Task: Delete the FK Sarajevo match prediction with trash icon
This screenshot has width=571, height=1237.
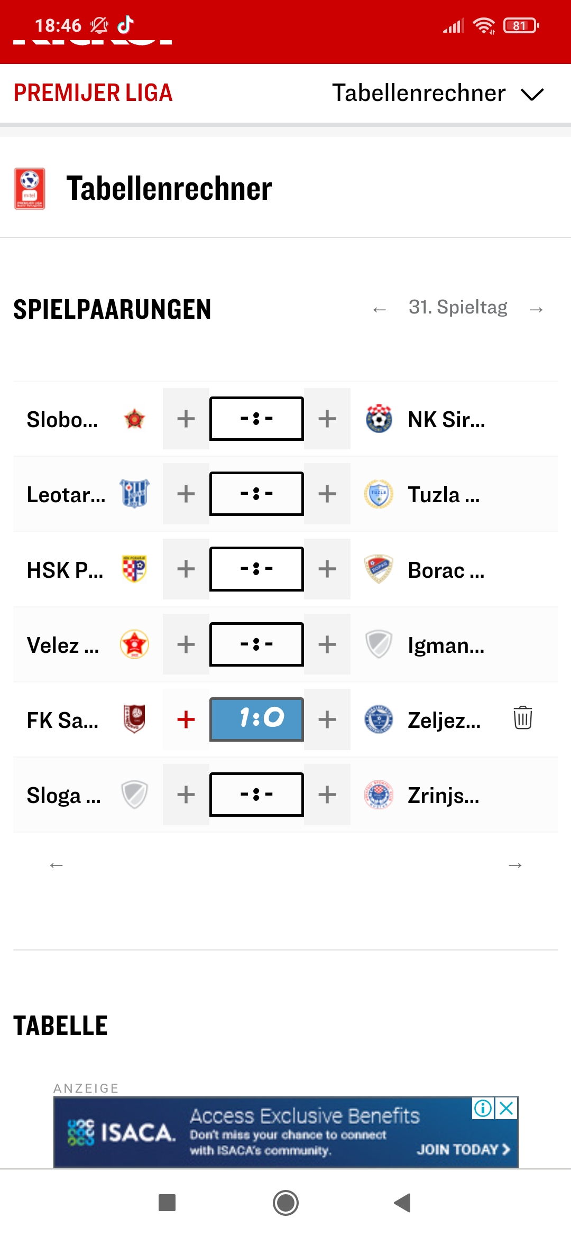Action: click(522, 718)
